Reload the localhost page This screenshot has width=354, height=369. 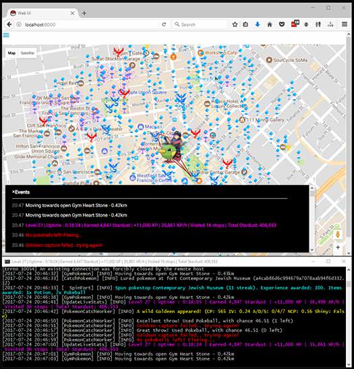coord(164,24)
